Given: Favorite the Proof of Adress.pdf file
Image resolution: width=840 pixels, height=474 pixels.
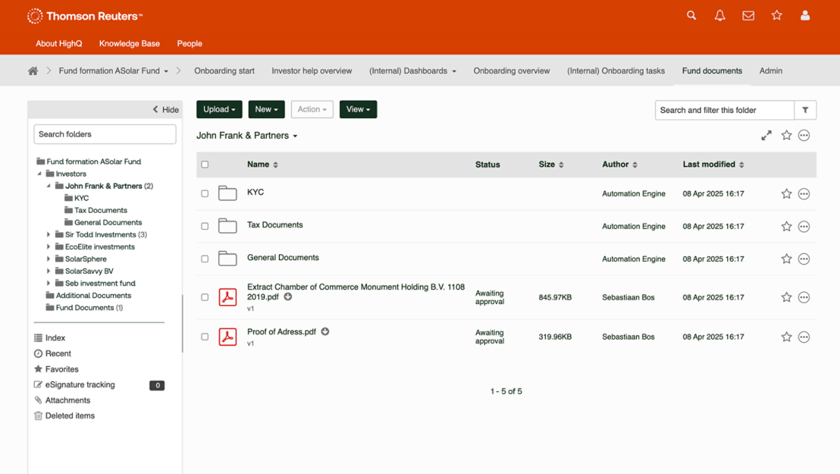Looking at the screenshot, I should point(786,337).
